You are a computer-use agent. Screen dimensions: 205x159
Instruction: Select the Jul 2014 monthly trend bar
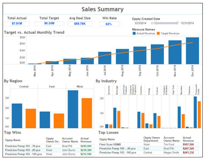click(105, 58)
